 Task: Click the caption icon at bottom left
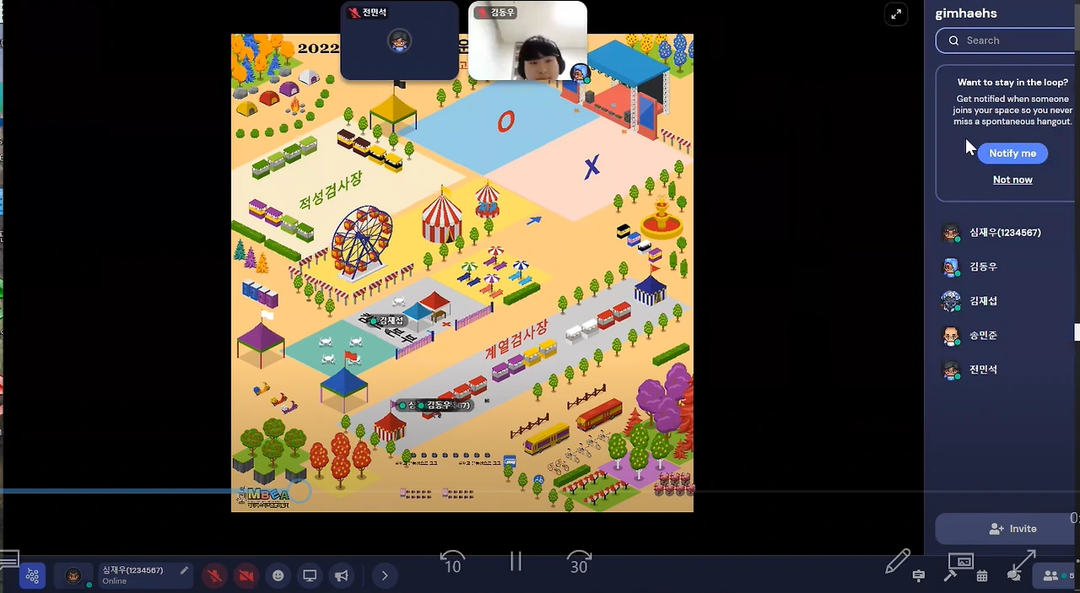pyautogui.click(x=8, y=559)
